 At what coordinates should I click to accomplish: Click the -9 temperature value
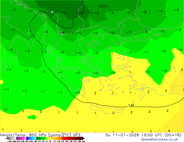(128, 12)
